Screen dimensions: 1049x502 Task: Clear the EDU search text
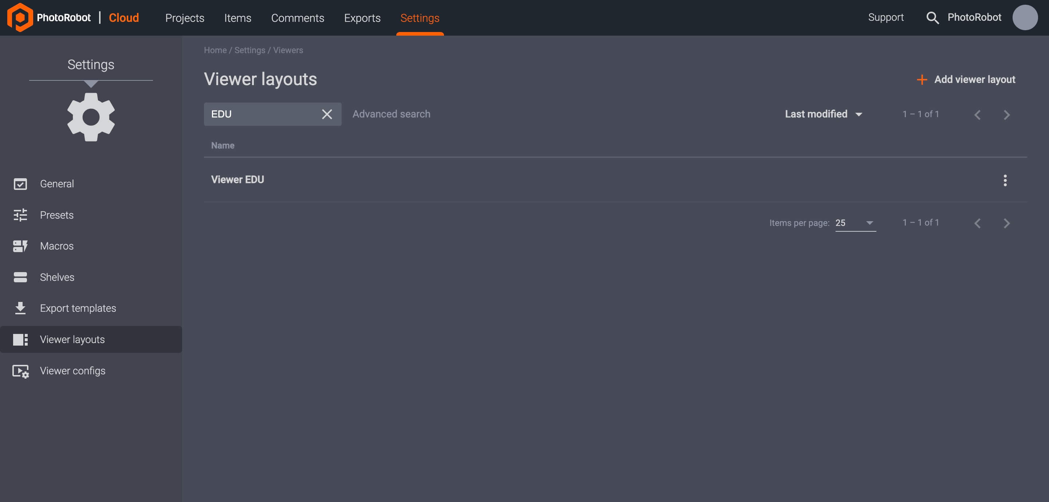(327, 114)
